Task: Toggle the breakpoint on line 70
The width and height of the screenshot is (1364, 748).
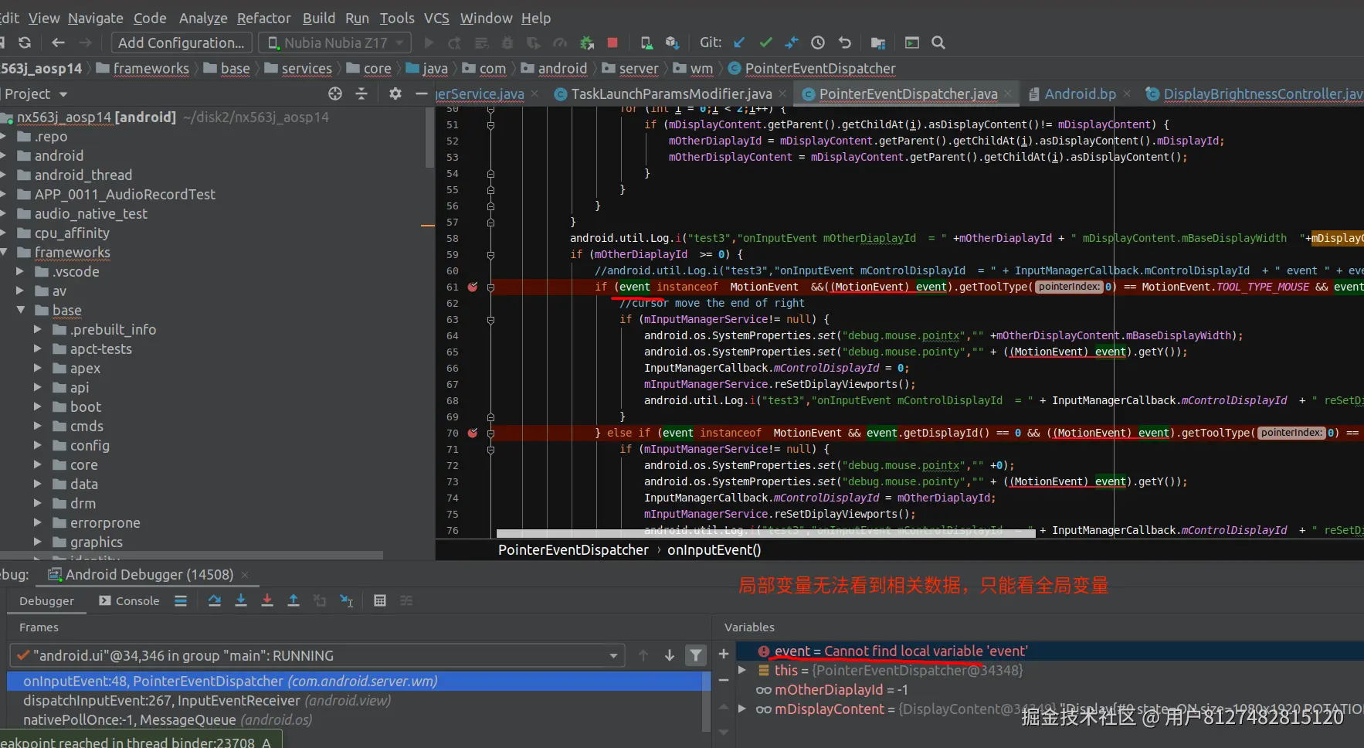Action: tap(473, 433)
